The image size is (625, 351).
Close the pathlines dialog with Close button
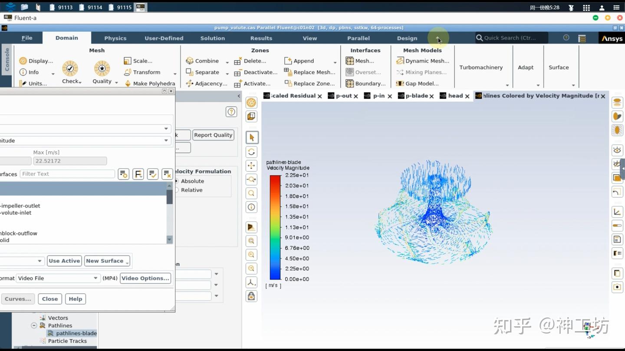50,299
